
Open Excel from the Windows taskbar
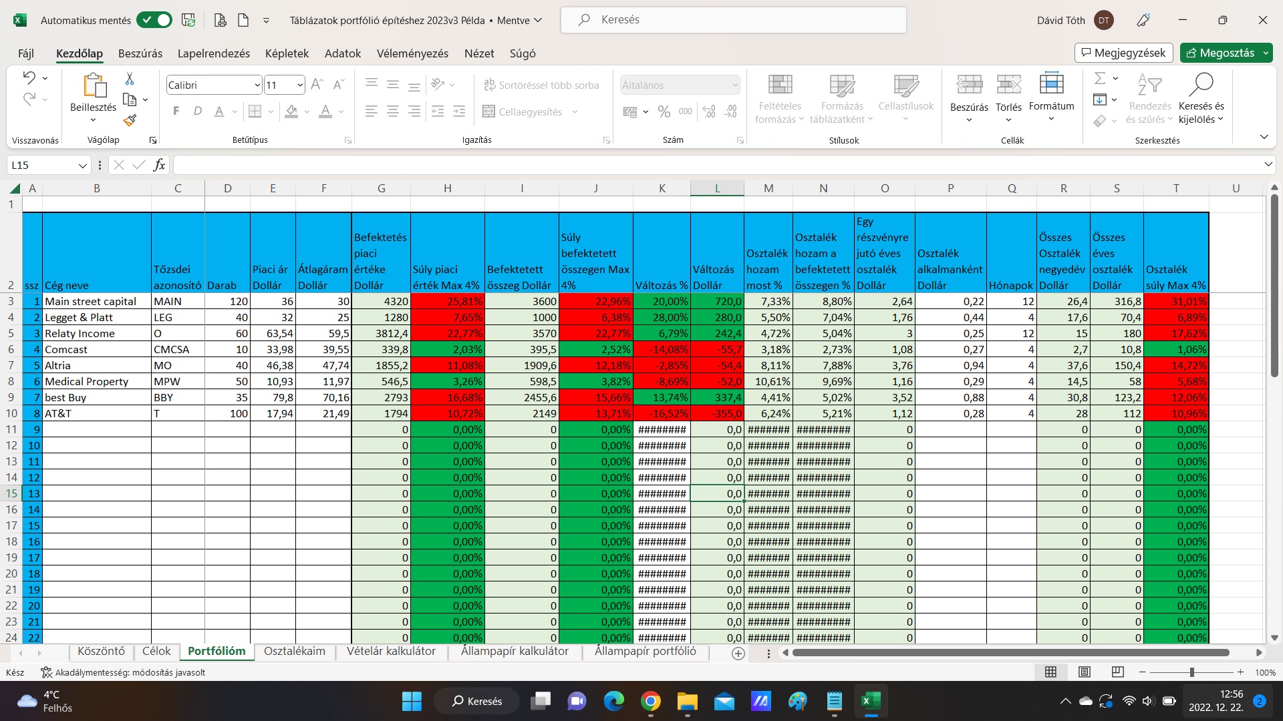871,701
